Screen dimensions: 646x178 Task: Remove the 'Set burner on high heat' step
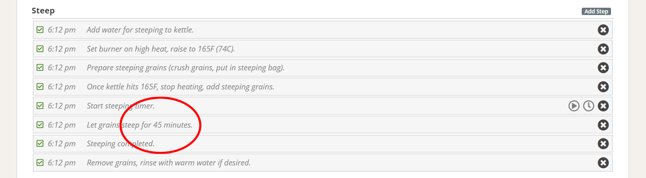point(603,49)
